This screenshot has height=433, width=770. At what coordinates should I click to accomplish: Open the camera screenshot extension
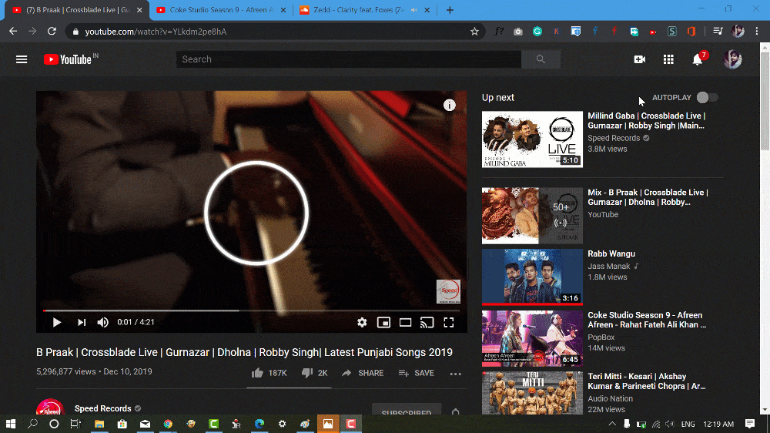[518, 32]
